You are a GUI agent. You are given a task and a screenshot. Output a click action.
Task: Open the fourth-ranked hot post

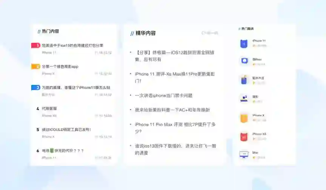tap(49, 109)
